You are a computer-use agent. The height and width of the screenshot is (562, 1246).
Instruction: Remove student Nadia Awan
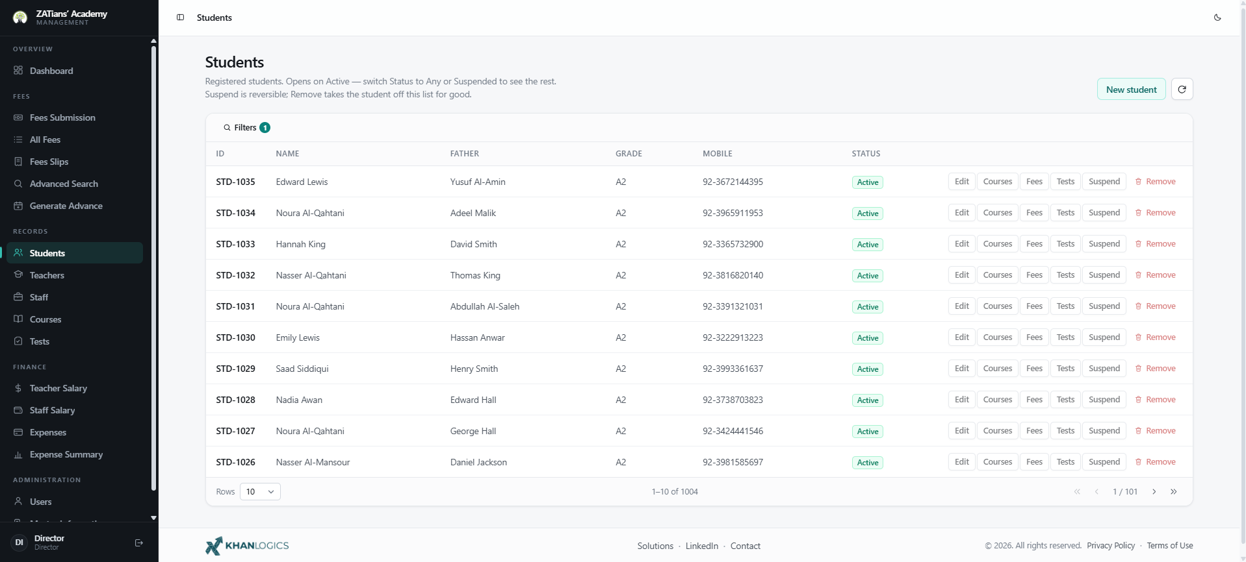tap(1156, 400)
